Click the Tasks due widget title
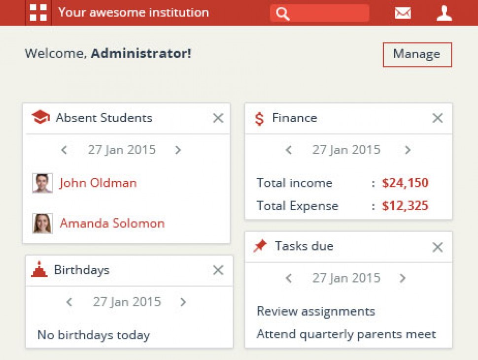This screenshot has height=360, width=478. click(304, 246)
